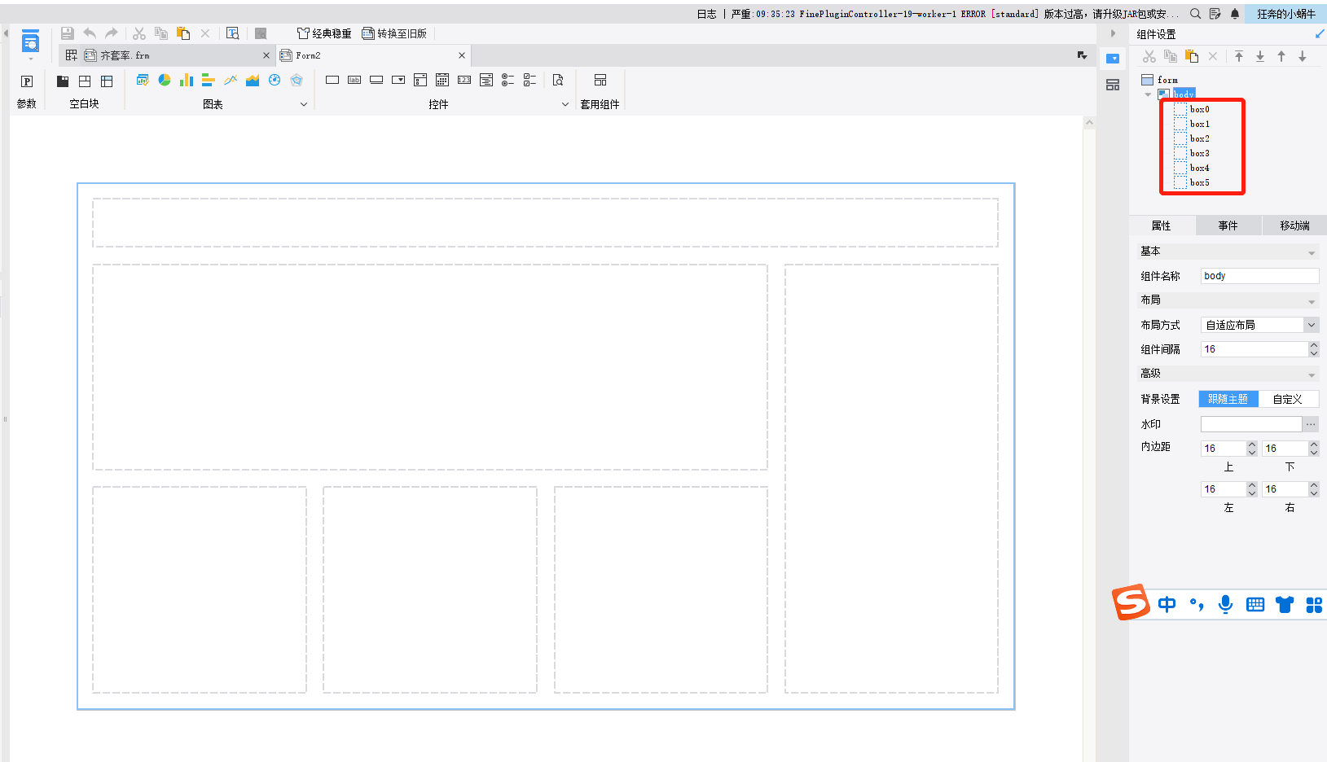Viewport: 1327px width, 762px height.
Task: Increase the 组件间隔 spacing stepper
Action: (1314, 345)
